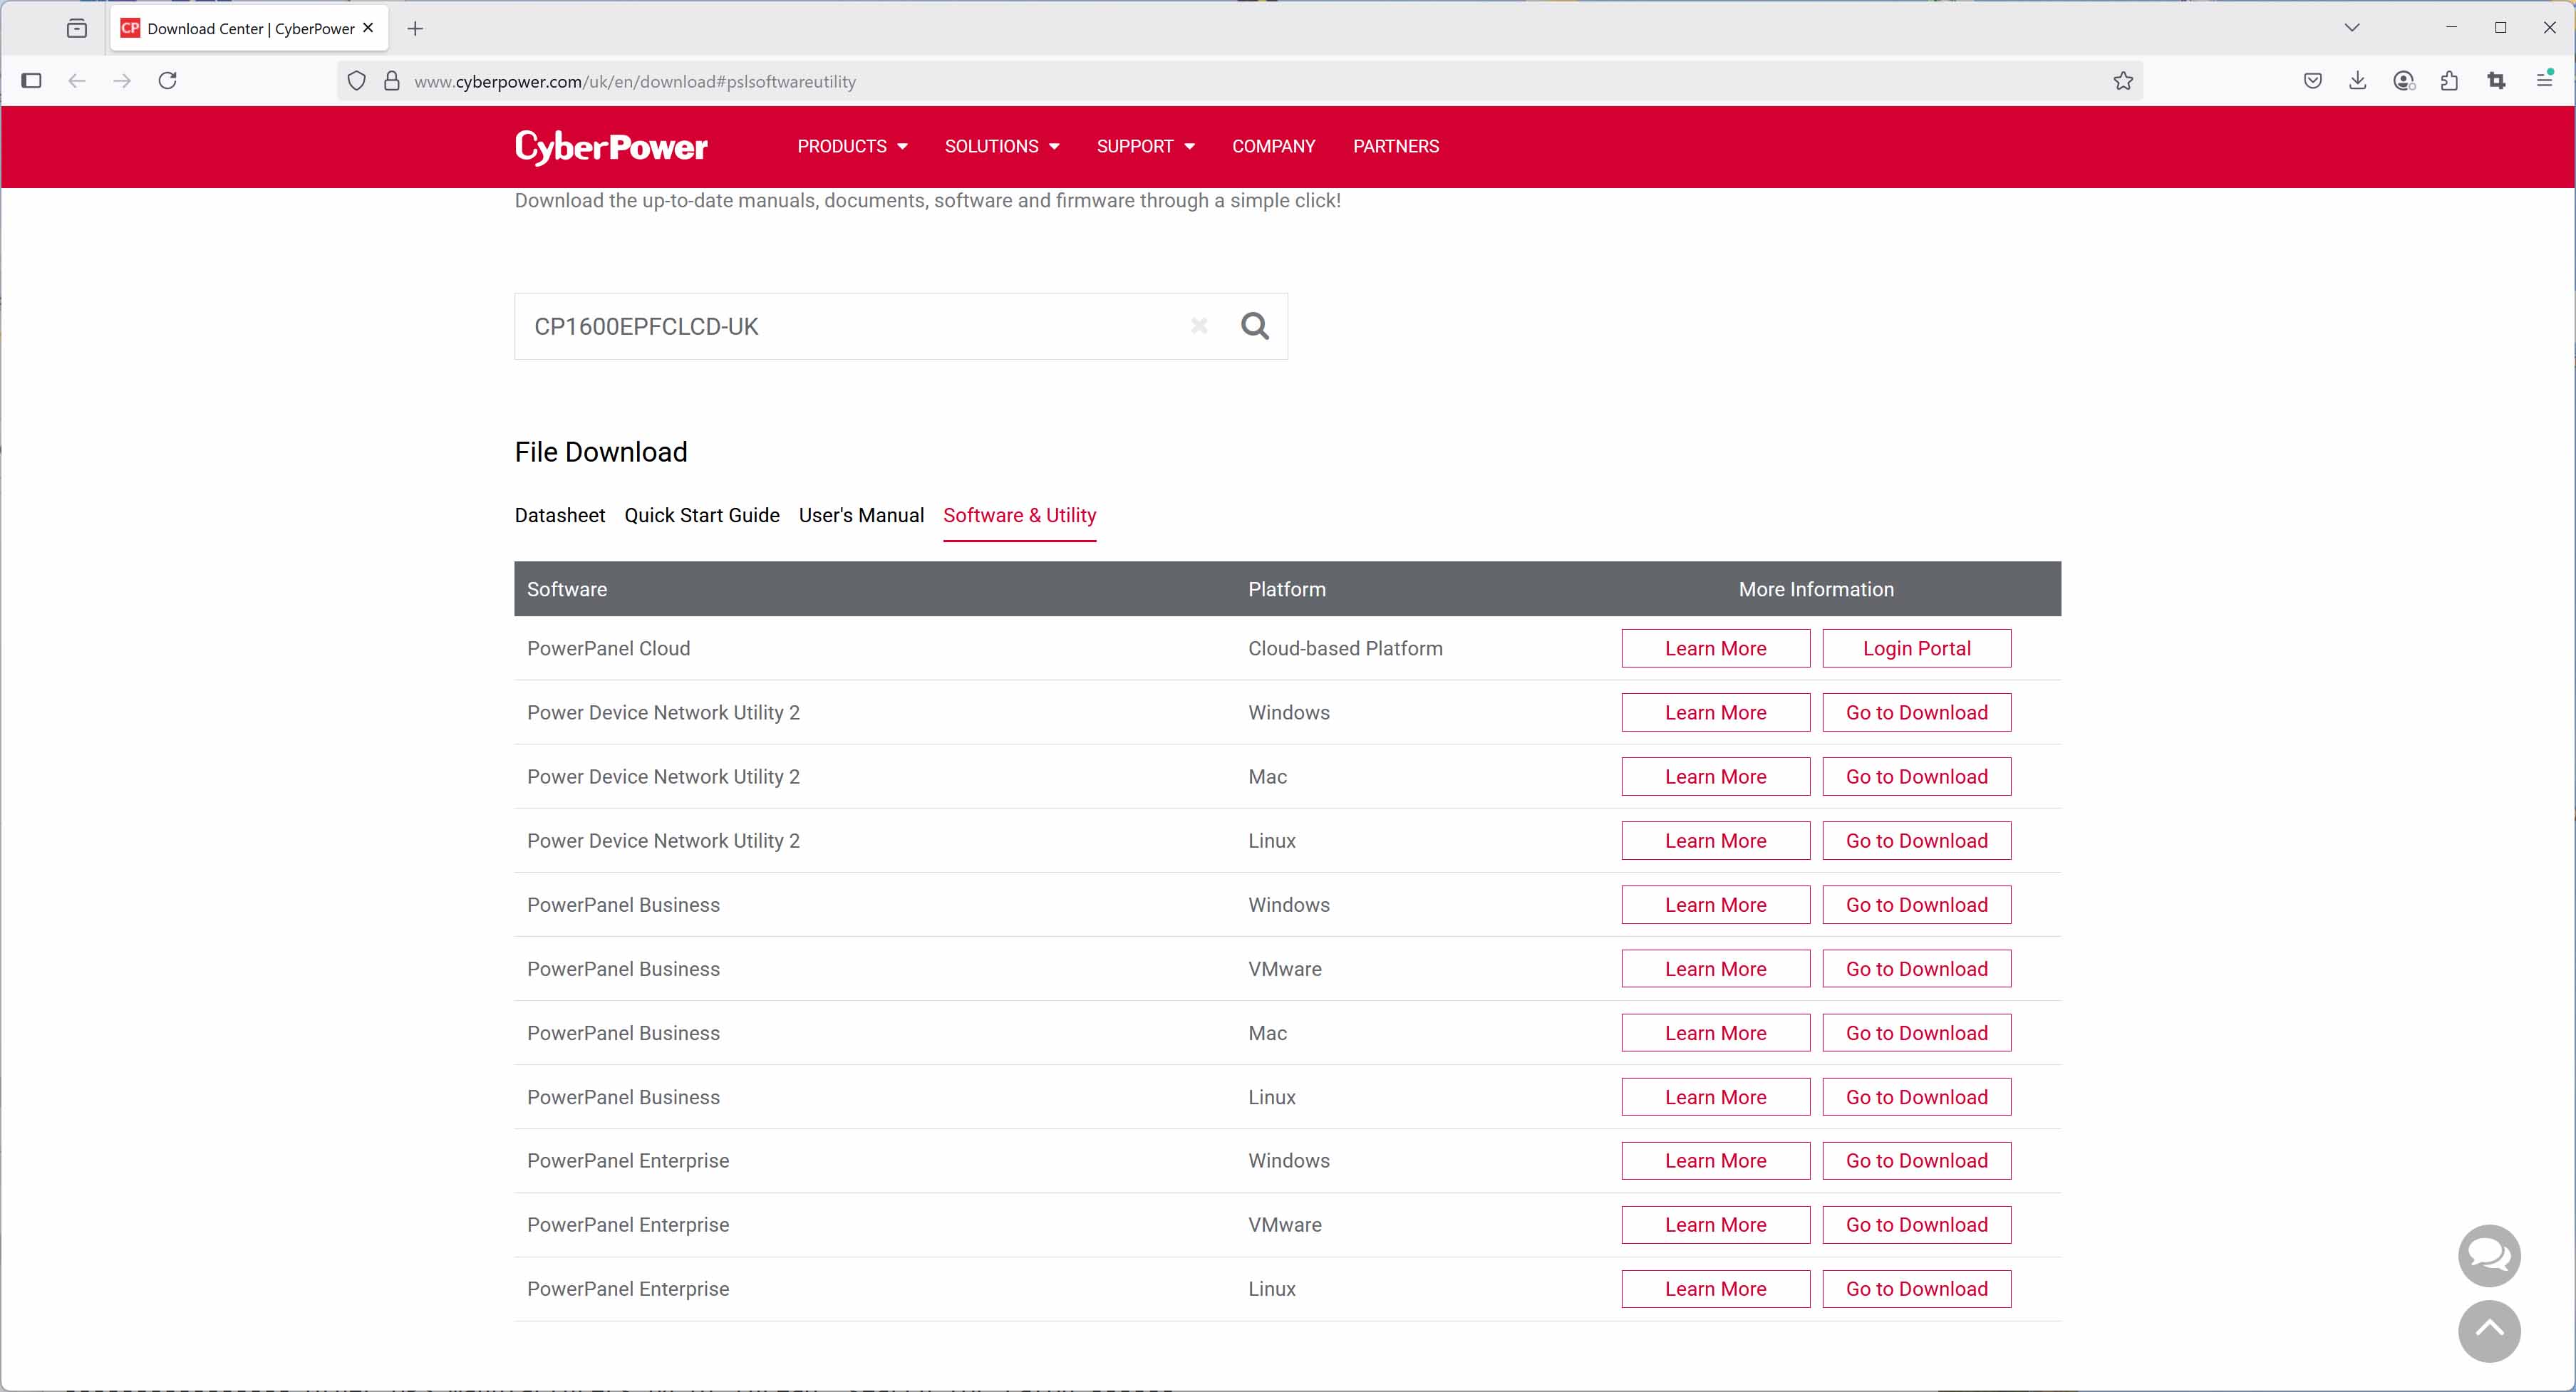Go to Download PowerPanel Business Windows
The width and height of the screenshot is (2576, 1392).
(1916, 904)
